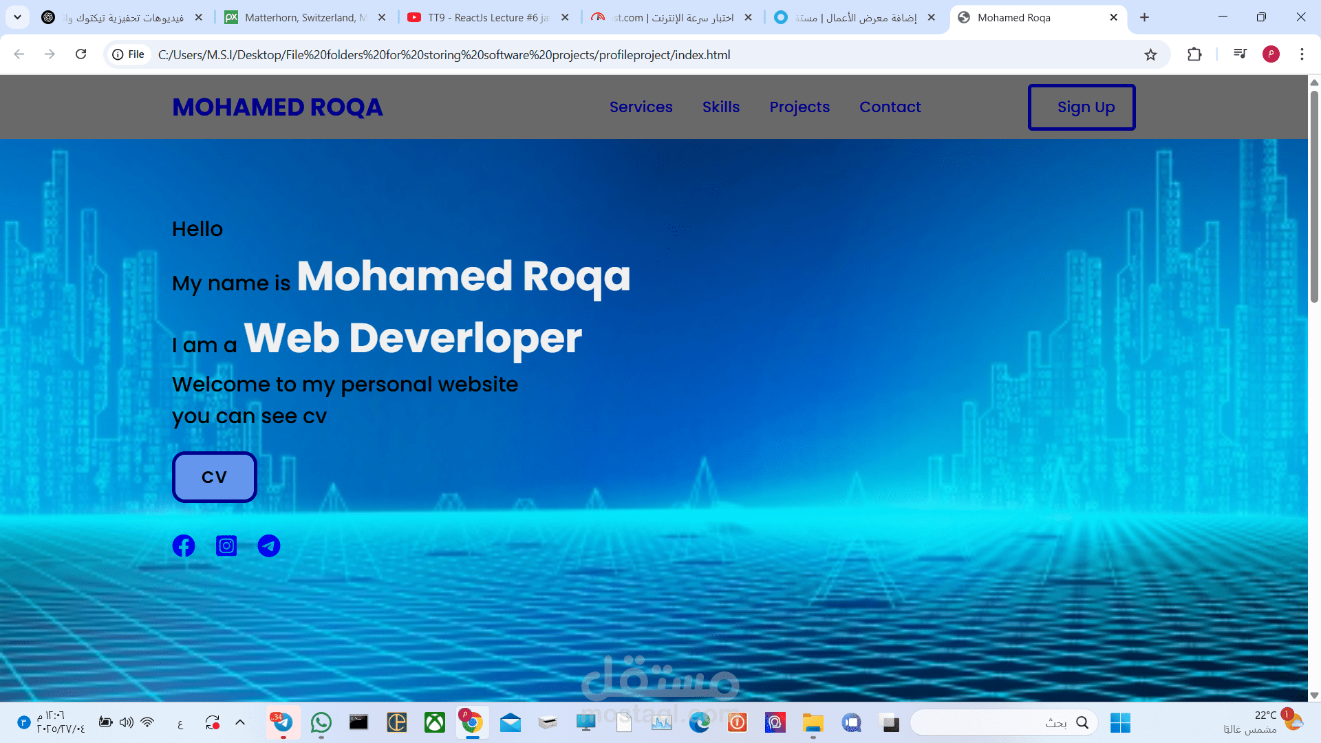Go back using the browser back arrow
The height and width of the screenshot is (743, 1321).
coord(19,54)
